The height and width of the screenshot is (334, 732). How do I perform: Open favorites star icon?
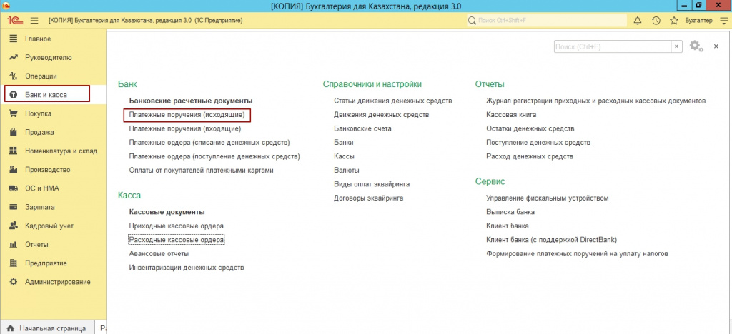coord(673,21)
